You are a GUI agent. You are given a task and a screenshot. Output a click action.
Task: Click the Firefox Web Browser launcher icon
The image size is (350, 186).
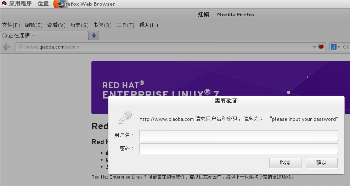coord(60,4)
